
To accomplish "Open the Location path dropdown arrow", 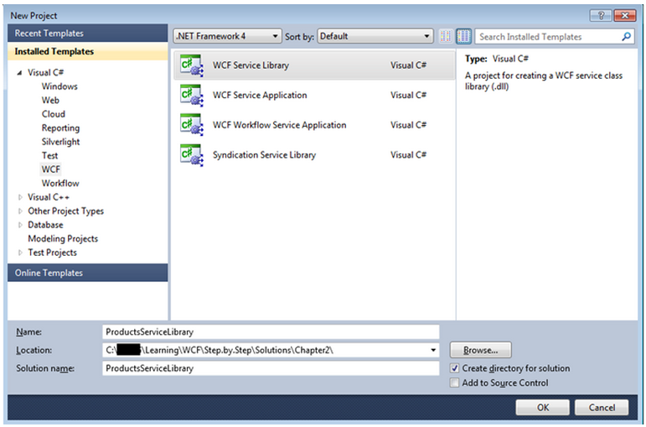I will 433,351.
